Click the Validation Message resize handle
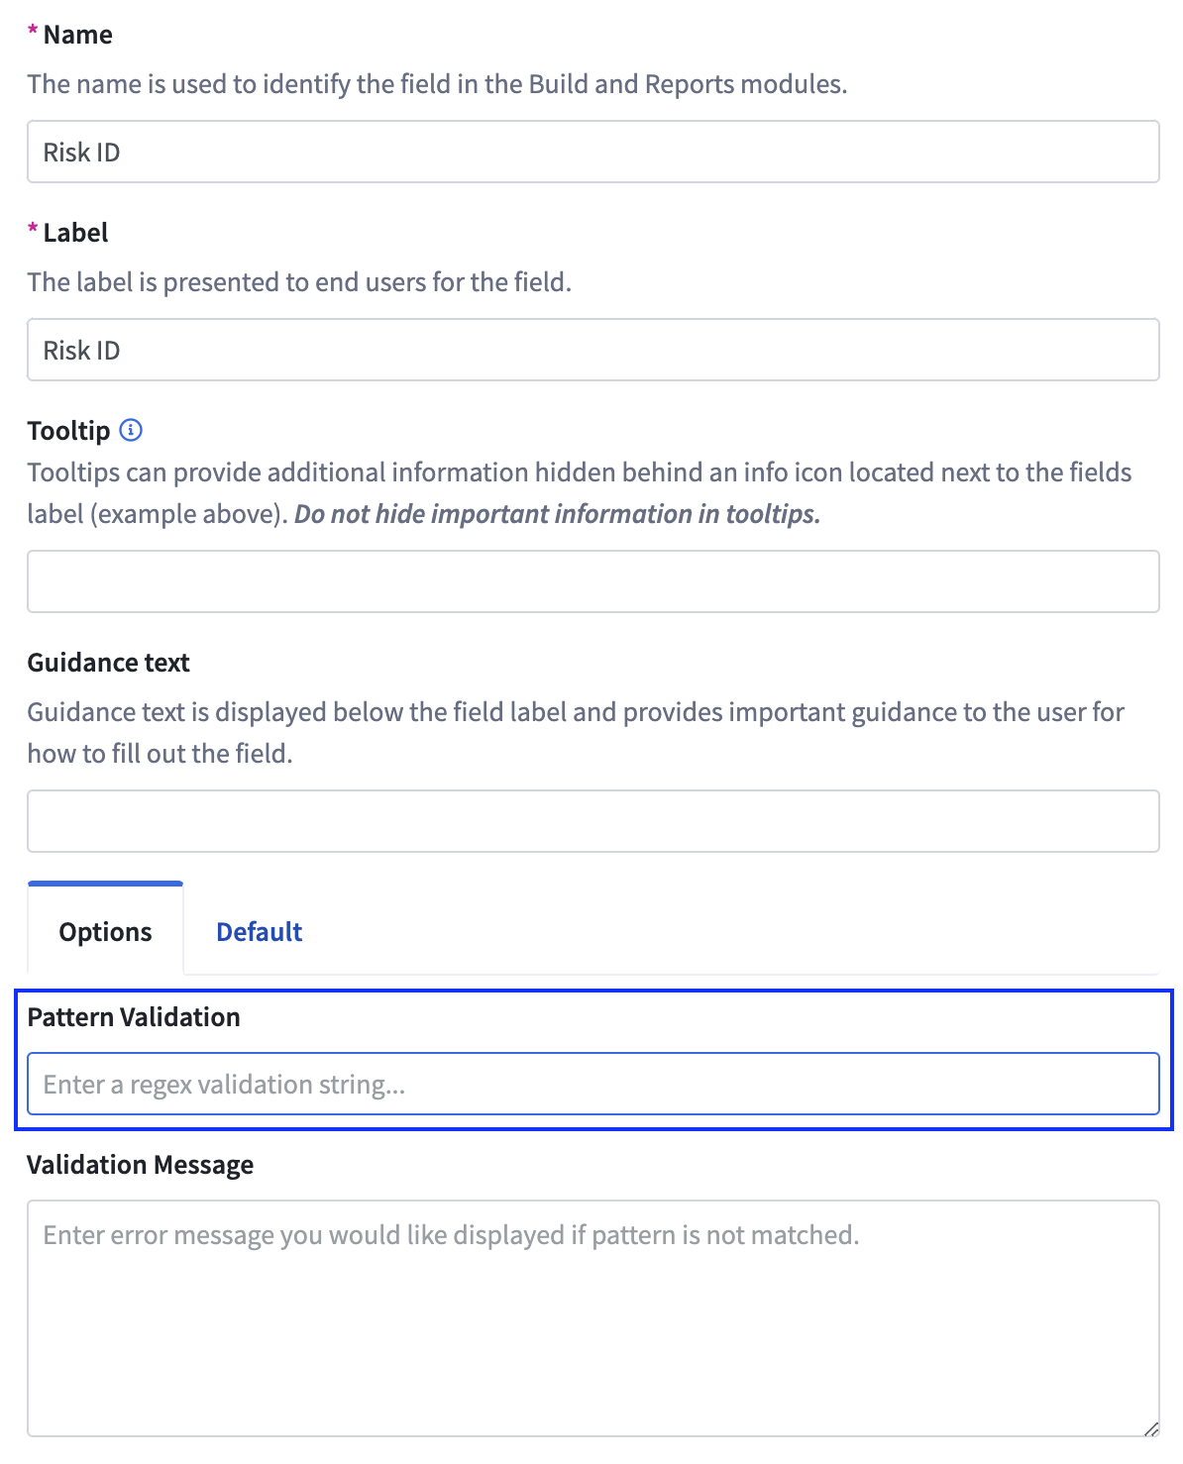Viewport: 1183px width, 1464px height. 1150,1428
